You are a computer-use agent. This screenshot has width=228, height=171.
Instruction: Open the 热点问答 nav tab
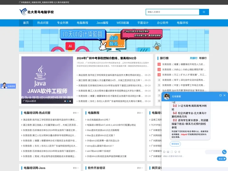43,23
